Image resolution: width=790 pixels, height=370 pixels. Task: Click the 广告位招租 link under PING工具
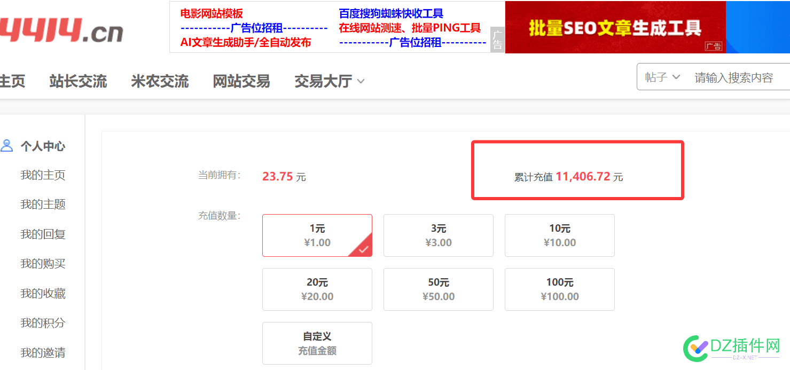pos(412,42)
